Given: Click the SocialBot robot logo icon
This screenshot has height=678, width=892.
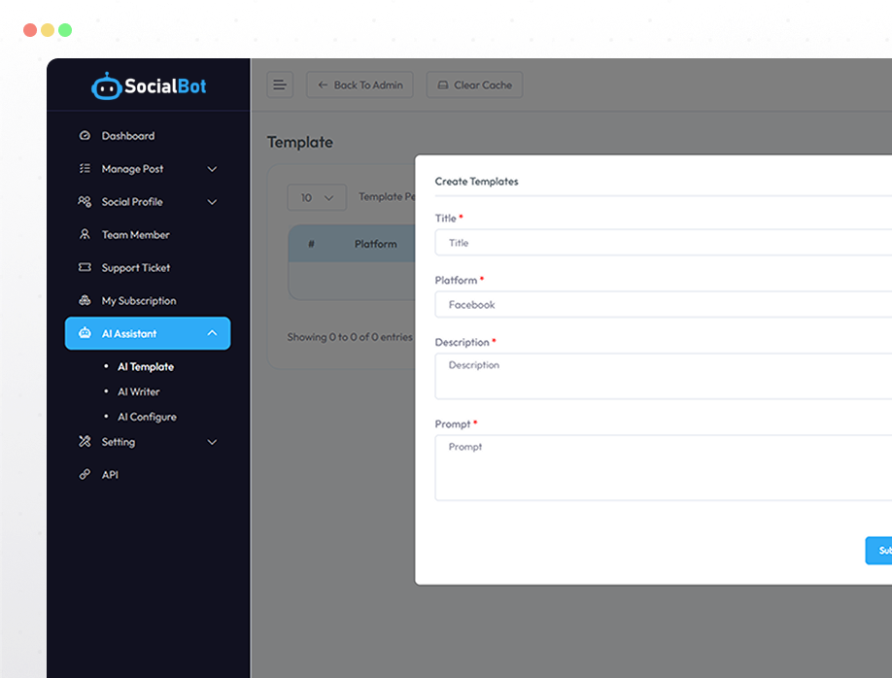Looking at the screenshot, I should pyautogui.click(x=106, y=86).
